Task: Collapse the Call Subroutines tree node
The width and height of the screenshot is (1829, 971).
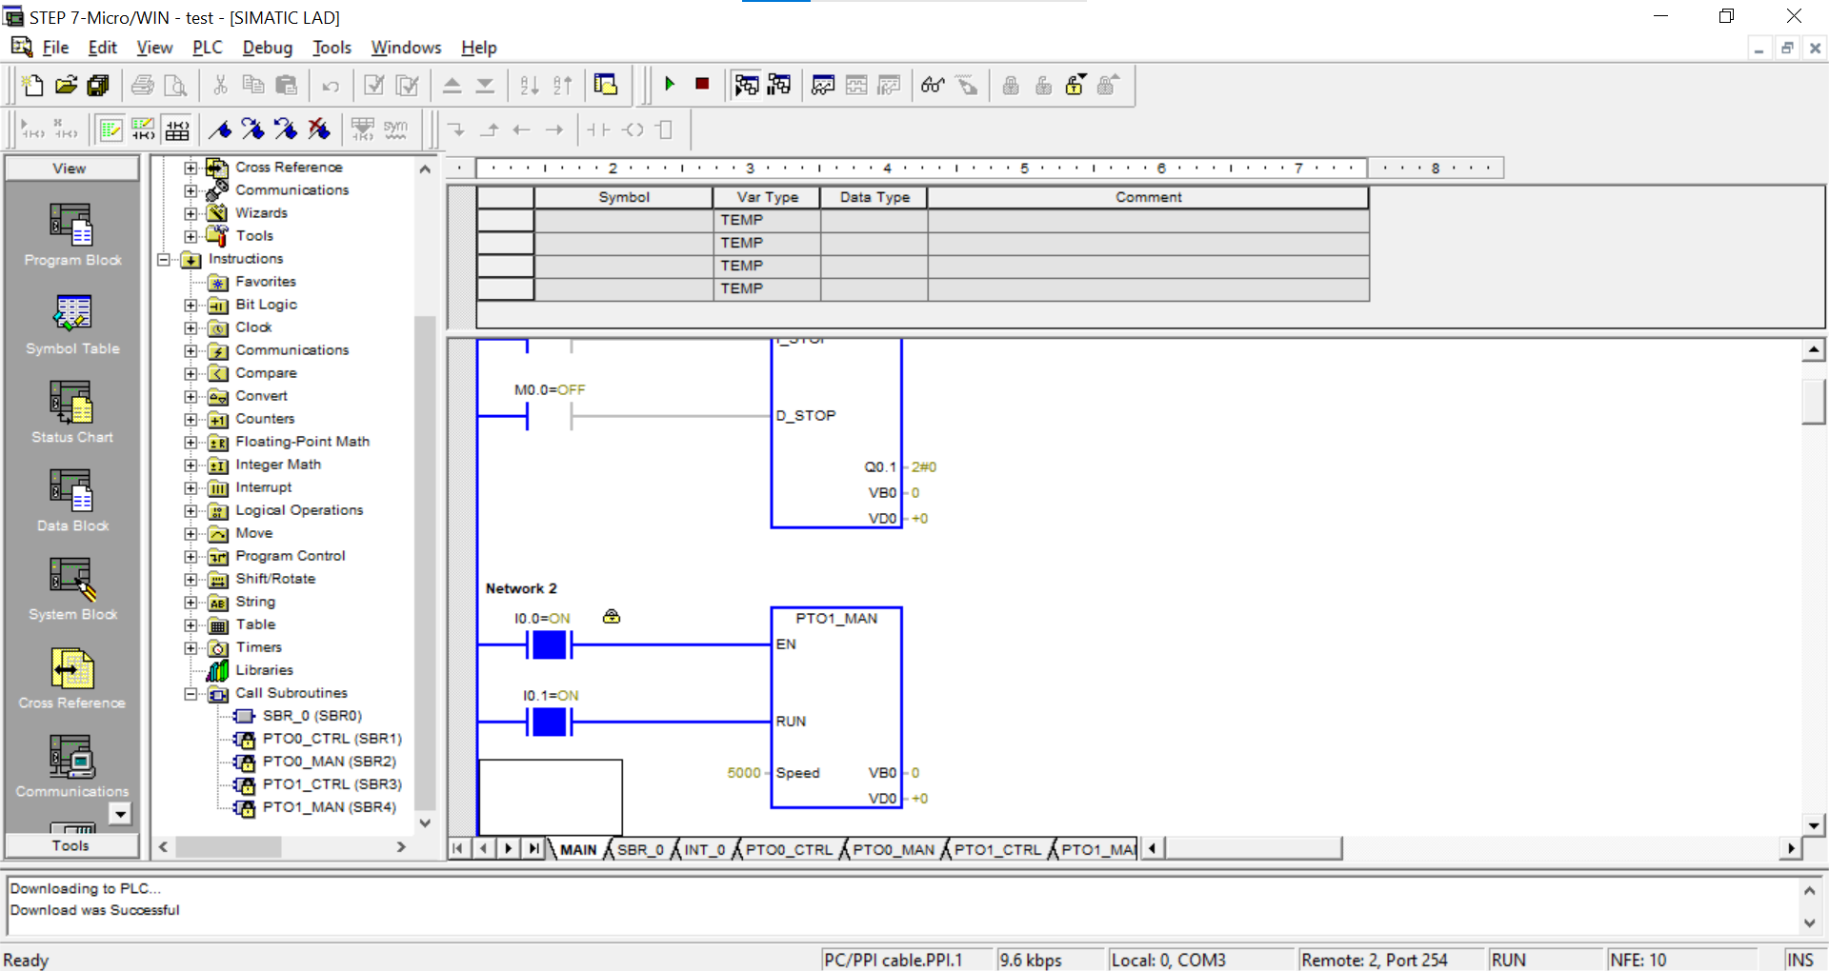Action: (191, 694)
